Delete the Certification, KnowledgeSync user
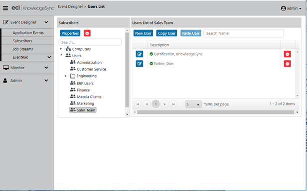Viewport: 307px width, 191px height. 288,54
